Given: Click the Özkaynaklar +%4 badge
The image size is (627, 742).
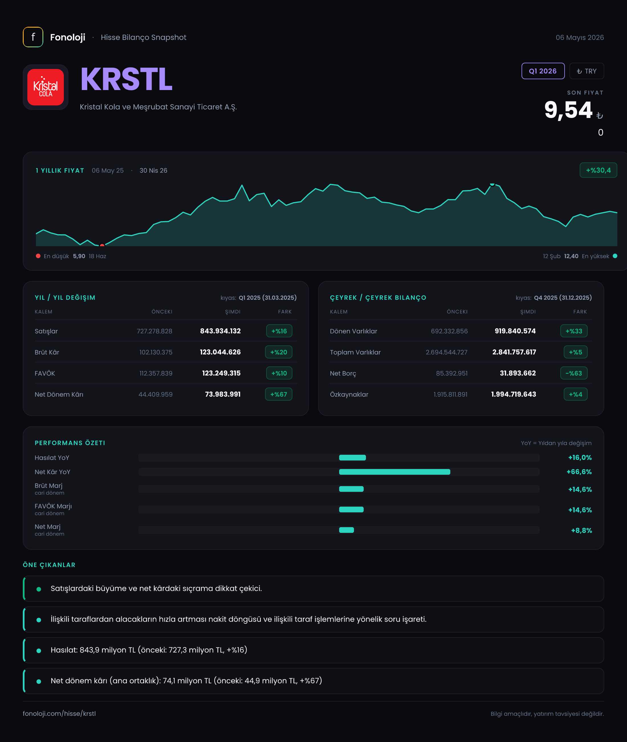Looking at the screenshot, I should 575,394.
